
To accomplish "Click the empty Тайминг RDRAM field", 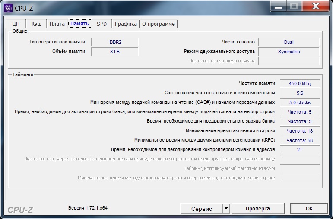I will coord(300,169).
